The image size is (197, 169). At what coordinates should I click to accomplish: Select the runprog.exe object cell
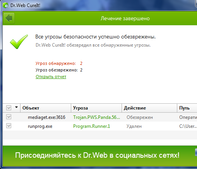(x=40, y=126)
